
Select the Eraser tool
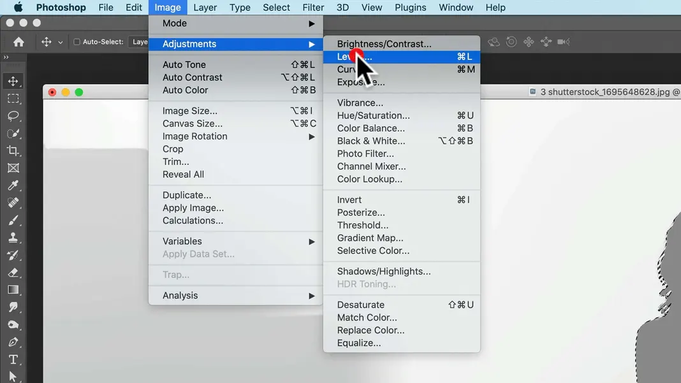coord(13,273)
